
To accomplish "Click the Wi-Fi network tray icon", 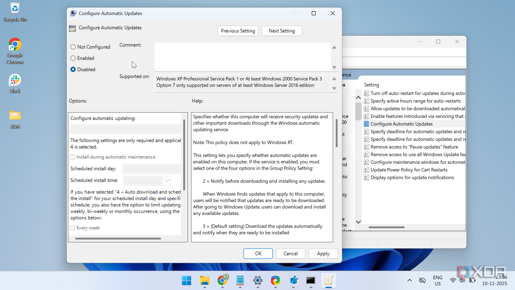I will [453, 281].
